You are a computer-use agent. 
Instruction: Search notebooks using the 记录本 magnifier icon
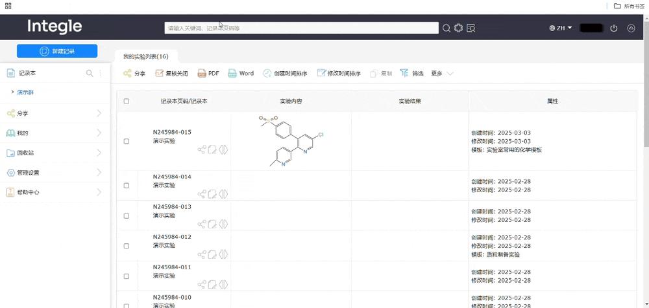[90, 73]
